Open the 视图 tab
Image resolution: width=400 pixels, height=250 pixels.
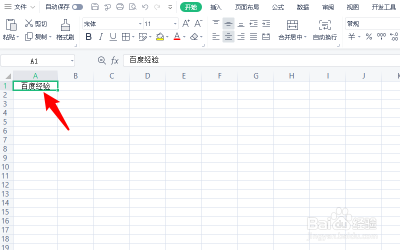(353, 7)
